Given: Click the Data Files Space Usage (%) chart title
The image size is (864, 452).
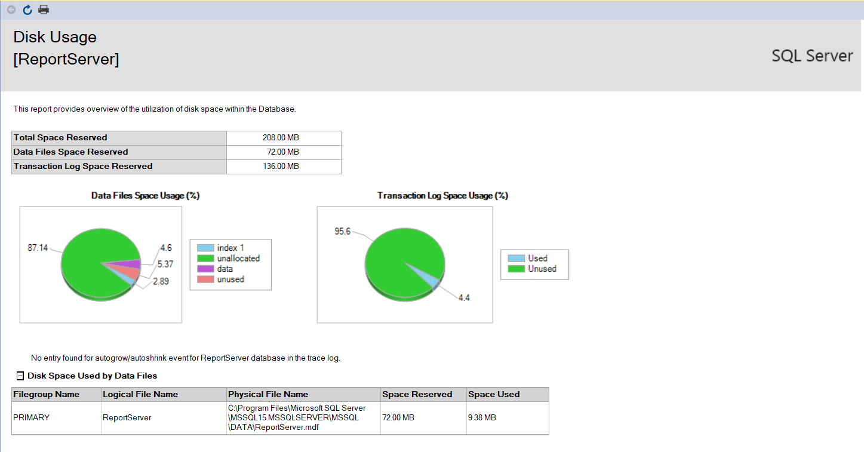Looking at the screenshot, I should [x=145, y=196].
